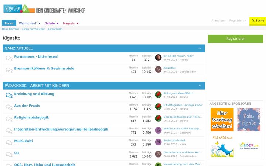Open the Erziehung und Bildung forum
This screenshot has height=166, width=266.
(x=34, y=94)
